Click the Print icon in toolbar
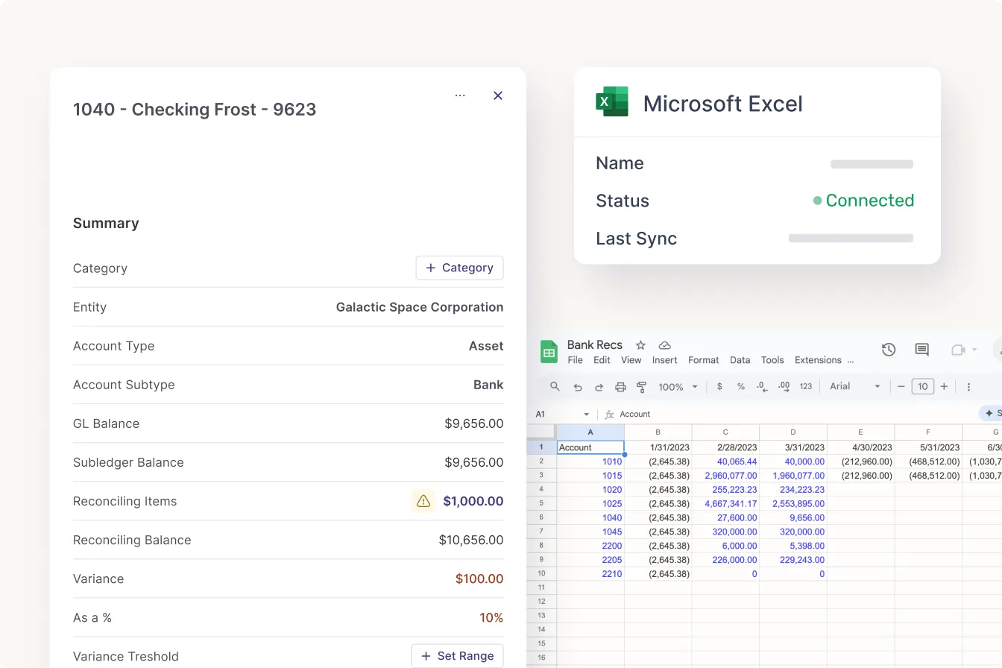This screenshot has width=1002, height=668. [620, 387]
